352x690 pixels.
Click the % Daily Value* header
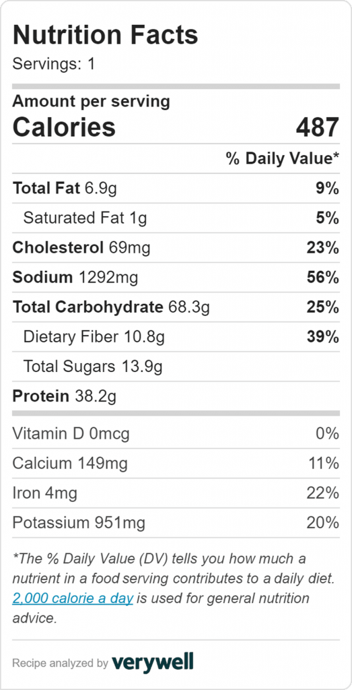click(283, 158)
